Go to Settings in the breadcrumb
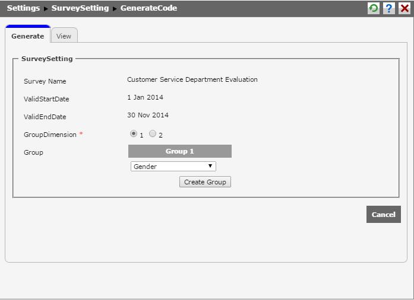The height and width of the screenshot is (300, 414). point(23,8)
